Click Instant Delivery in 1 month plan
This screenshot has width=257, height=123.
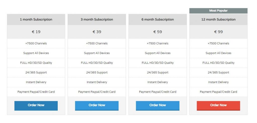[36, 82]
